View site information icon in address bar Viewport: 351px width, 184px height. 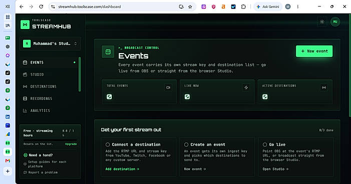tap(53, 6)
